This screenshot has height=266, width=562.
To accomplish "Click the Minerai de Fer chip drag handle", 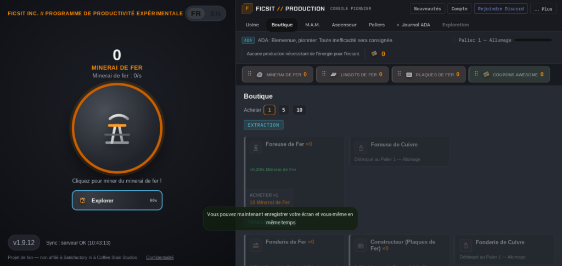I will (250, 73).
